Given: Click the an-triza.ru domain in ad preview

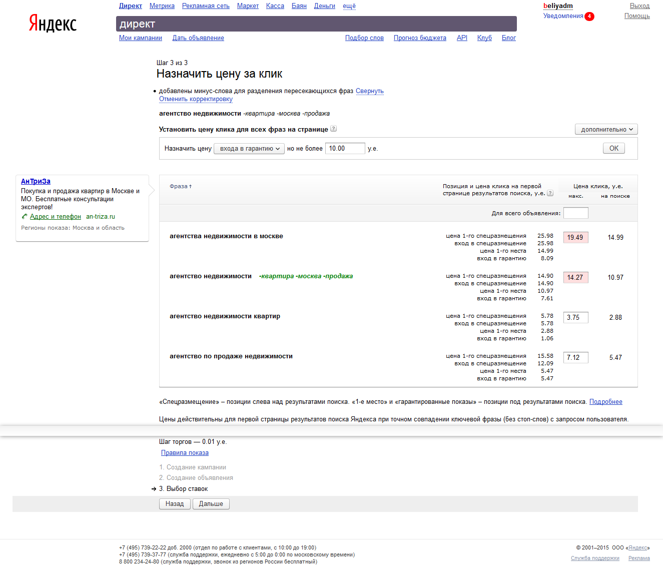Looking at the screenshot, I should tap(101, 217).
